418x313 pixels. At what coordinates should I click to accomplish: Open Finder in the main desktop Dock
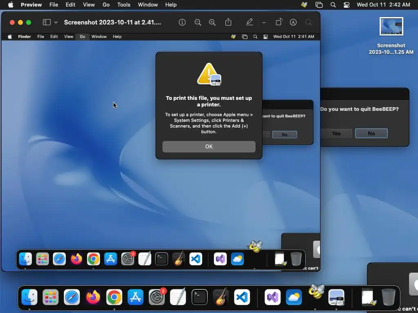(x=29, y=297)
